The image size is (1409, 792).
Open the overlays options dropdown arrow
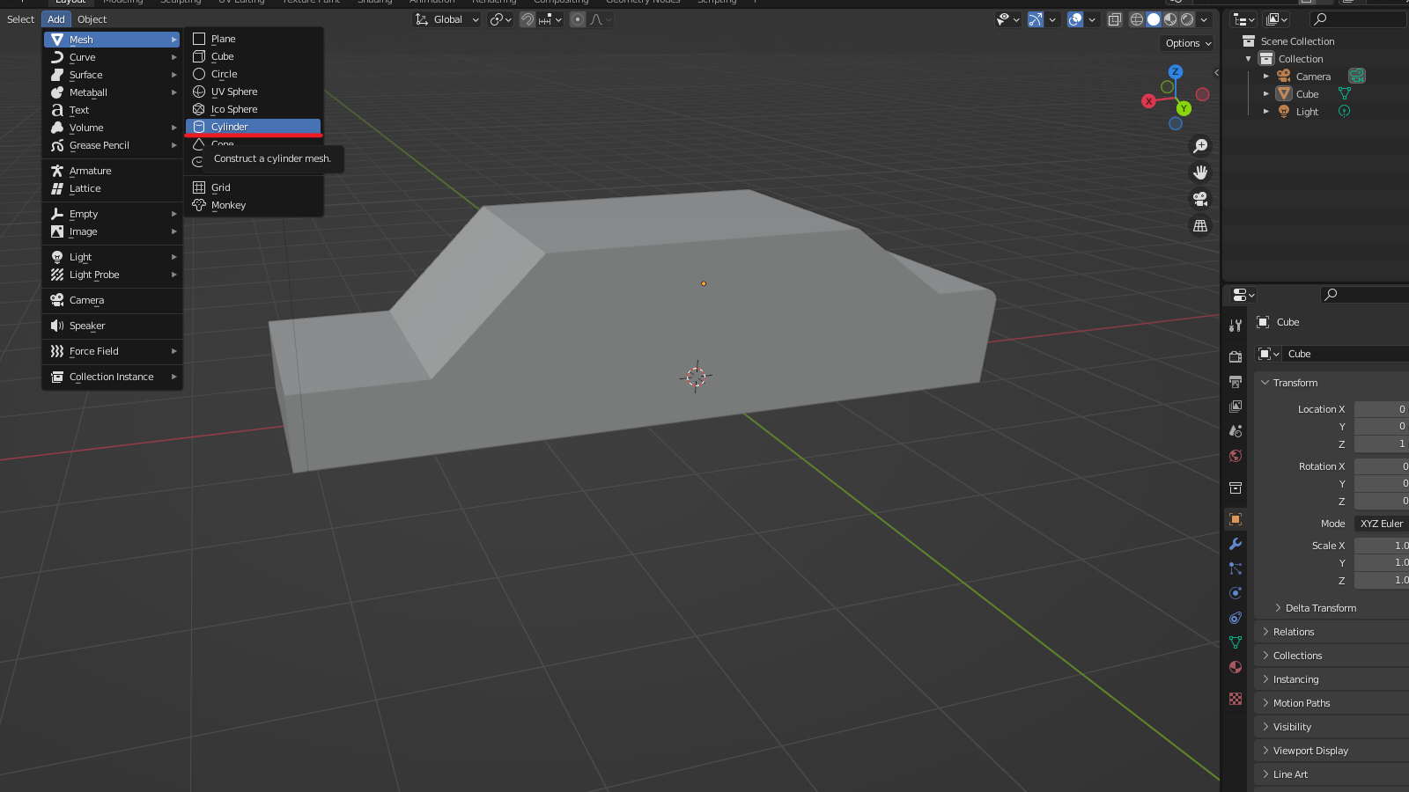click(1092, 19)
